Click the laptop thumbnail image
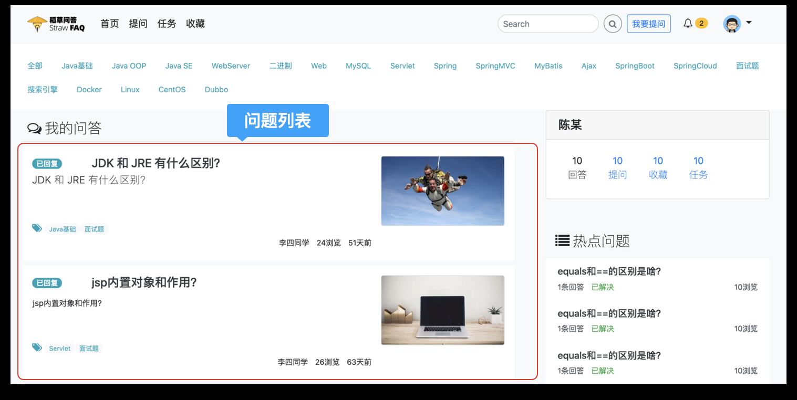Image resolution: width=797 pixels, height=400 pixels. click(443, 310)
